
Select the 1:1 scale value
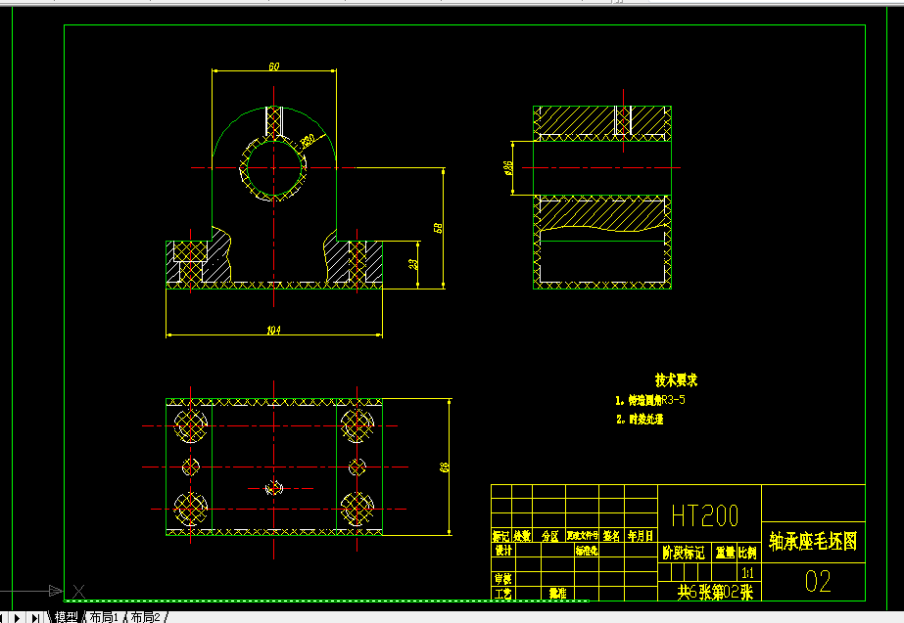[x=747, y=573]
